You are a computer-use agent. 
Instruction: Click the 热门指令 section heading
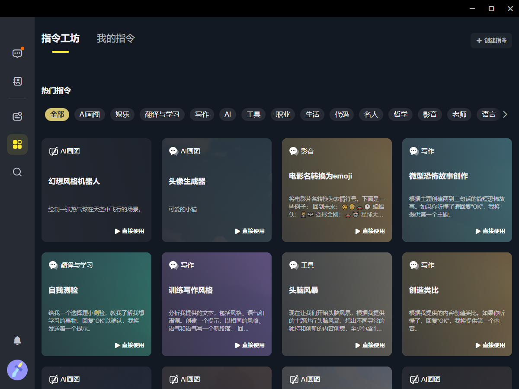click(x=56, y=91)
